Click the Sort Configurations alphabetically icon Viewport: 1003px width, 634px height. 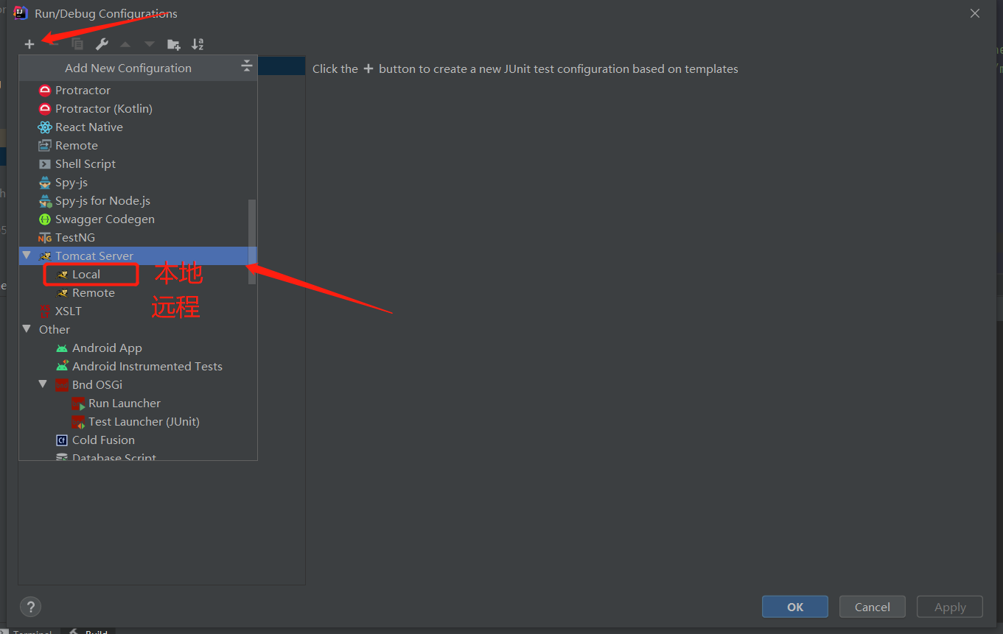pos(198,44)
